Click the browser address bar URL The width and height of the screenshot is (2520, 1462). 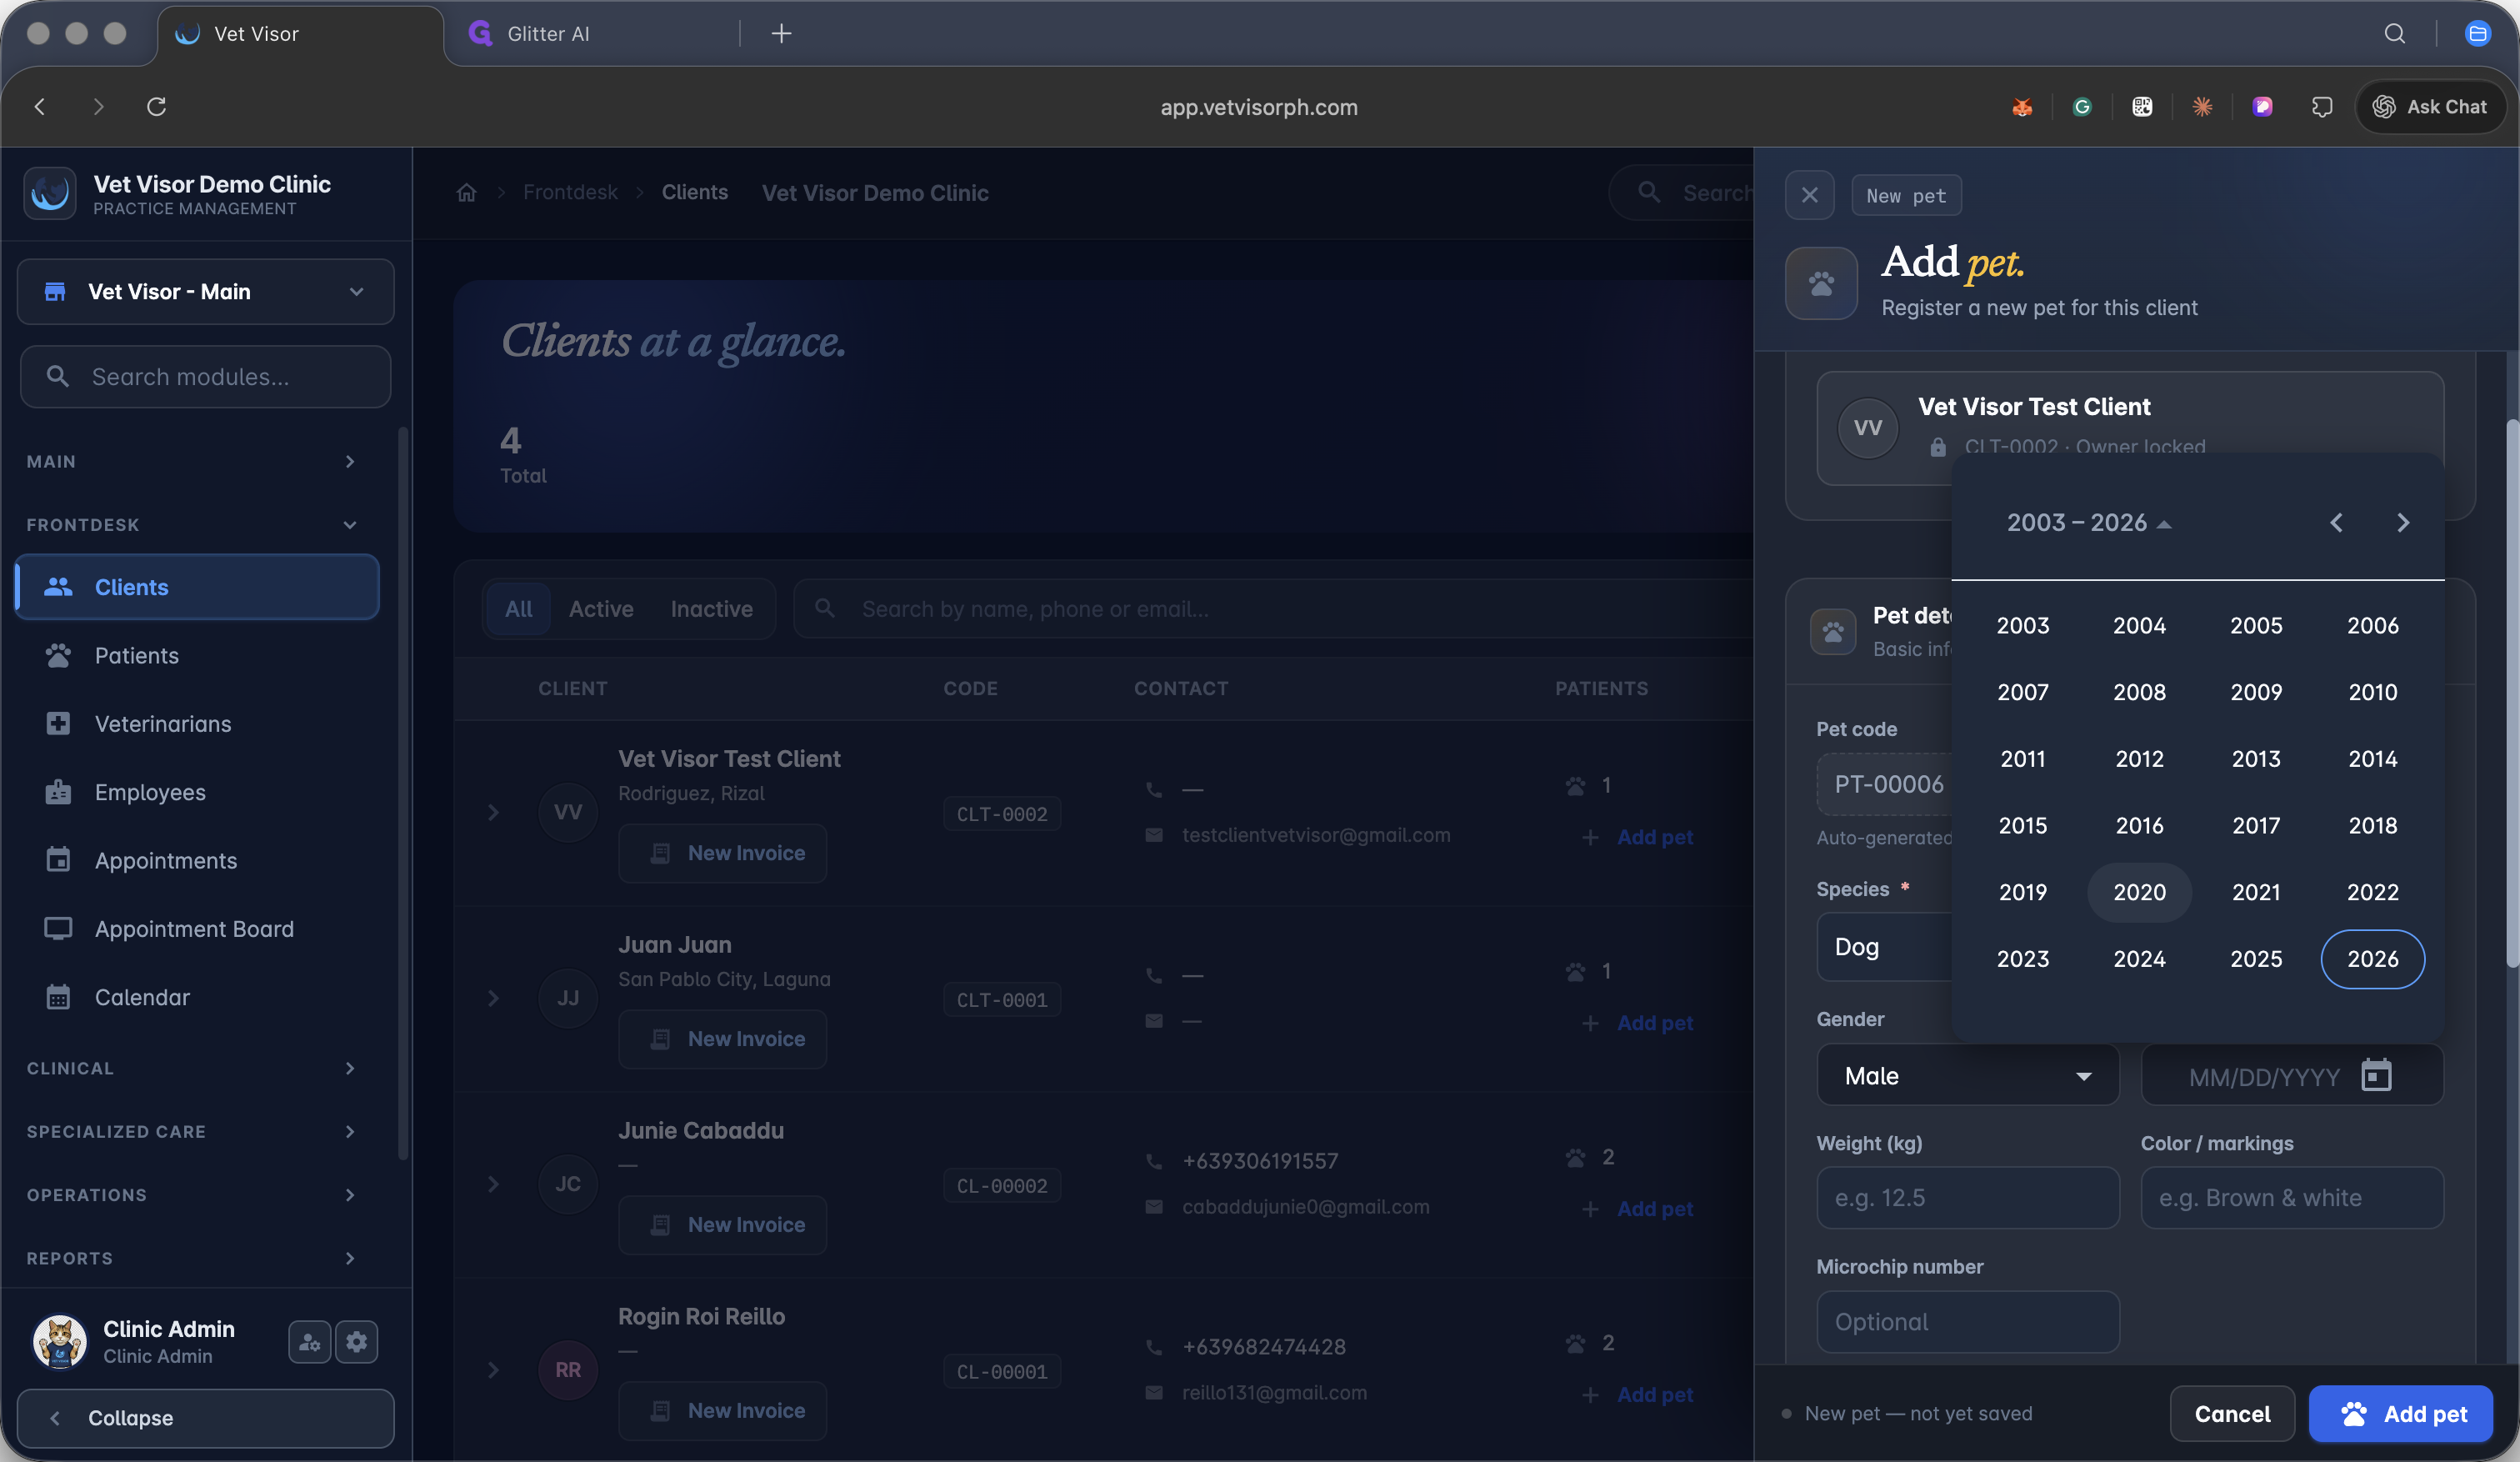pos(1259,107)
